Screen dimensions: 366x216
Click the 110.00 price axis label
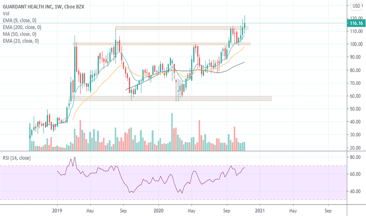click(x=356, y=31)
